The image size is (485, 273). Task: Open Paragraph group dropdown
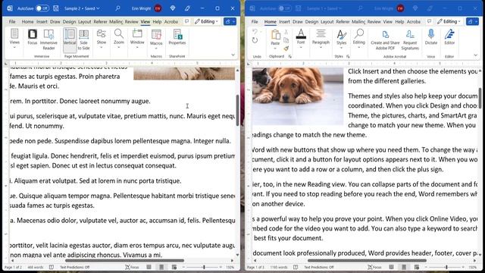(x=321, y=39)
